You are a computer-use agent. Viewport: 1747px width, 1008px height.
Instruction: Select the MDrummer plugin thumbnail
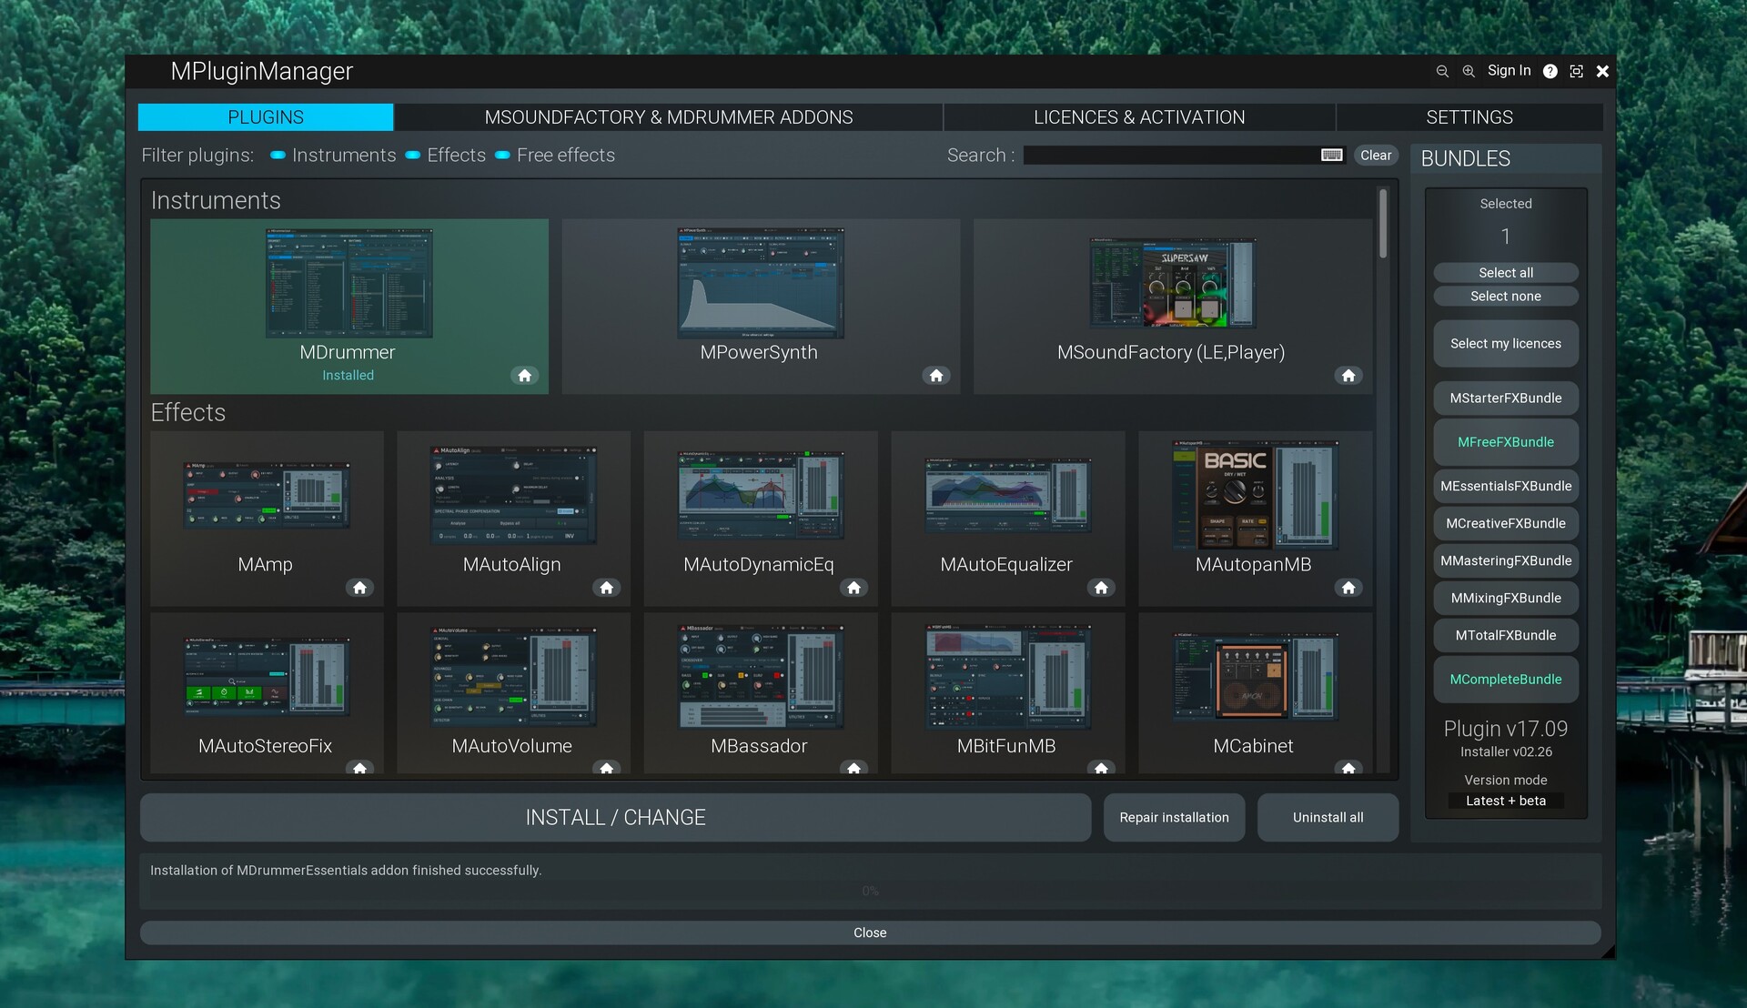coord(348,283)
